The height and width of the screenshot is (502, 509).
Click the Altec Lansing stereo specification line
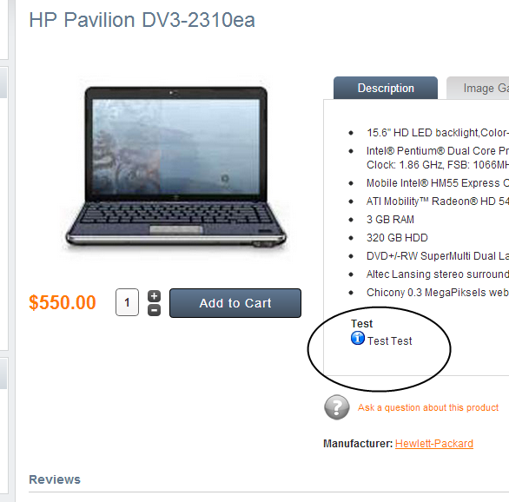pyautogui.click(x=438, y=274)
